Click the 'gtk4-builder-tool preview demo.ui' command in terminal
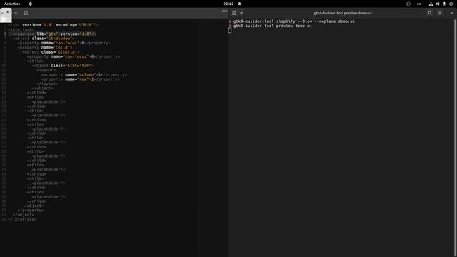Viewport: 457px width, 257px height. (273, 26)
